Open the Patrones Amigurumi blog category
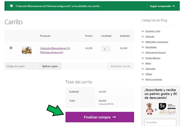 click(156, 52)
